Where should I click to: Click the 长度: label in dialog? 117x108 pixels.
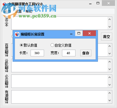24,53
